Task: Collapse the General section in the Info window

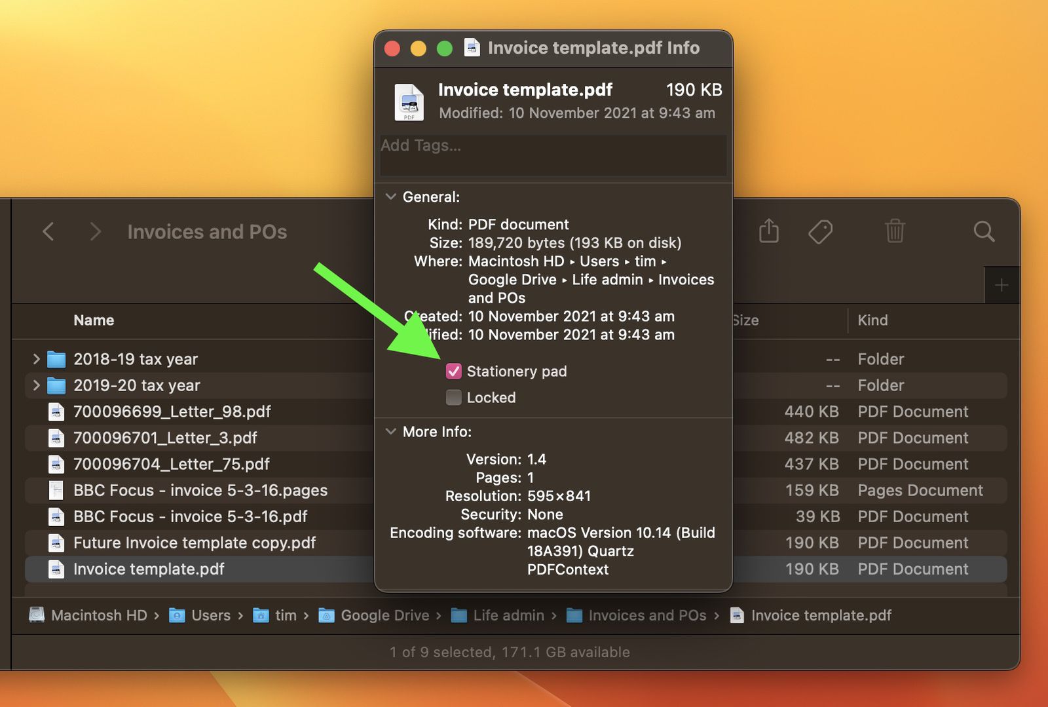Action: coord(391,197)
